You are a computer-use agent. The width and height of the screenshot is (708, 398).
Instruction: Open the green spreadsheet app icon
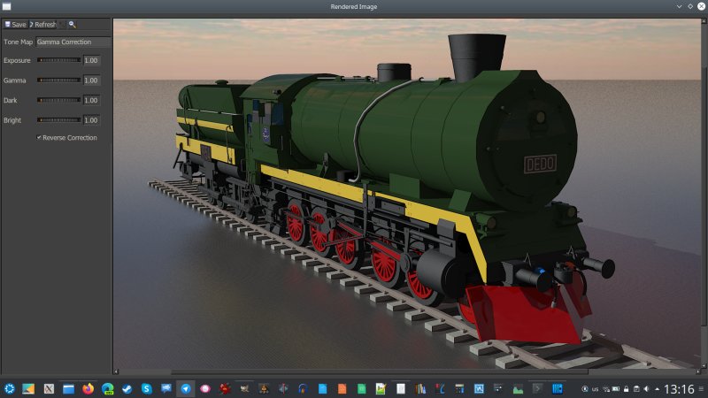click(x=362, y=388)
